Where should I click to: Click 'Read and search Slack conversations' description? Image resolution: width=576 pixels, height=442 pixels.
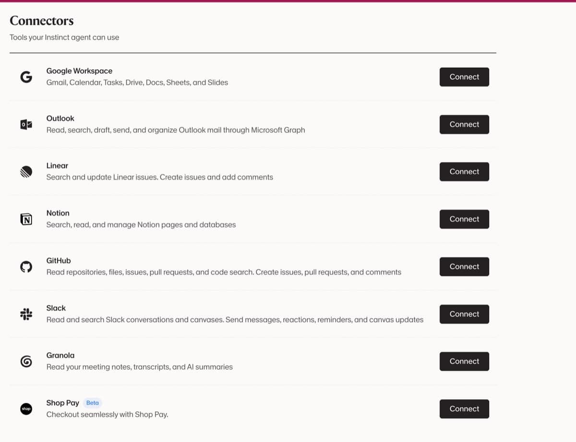[235, 320]
